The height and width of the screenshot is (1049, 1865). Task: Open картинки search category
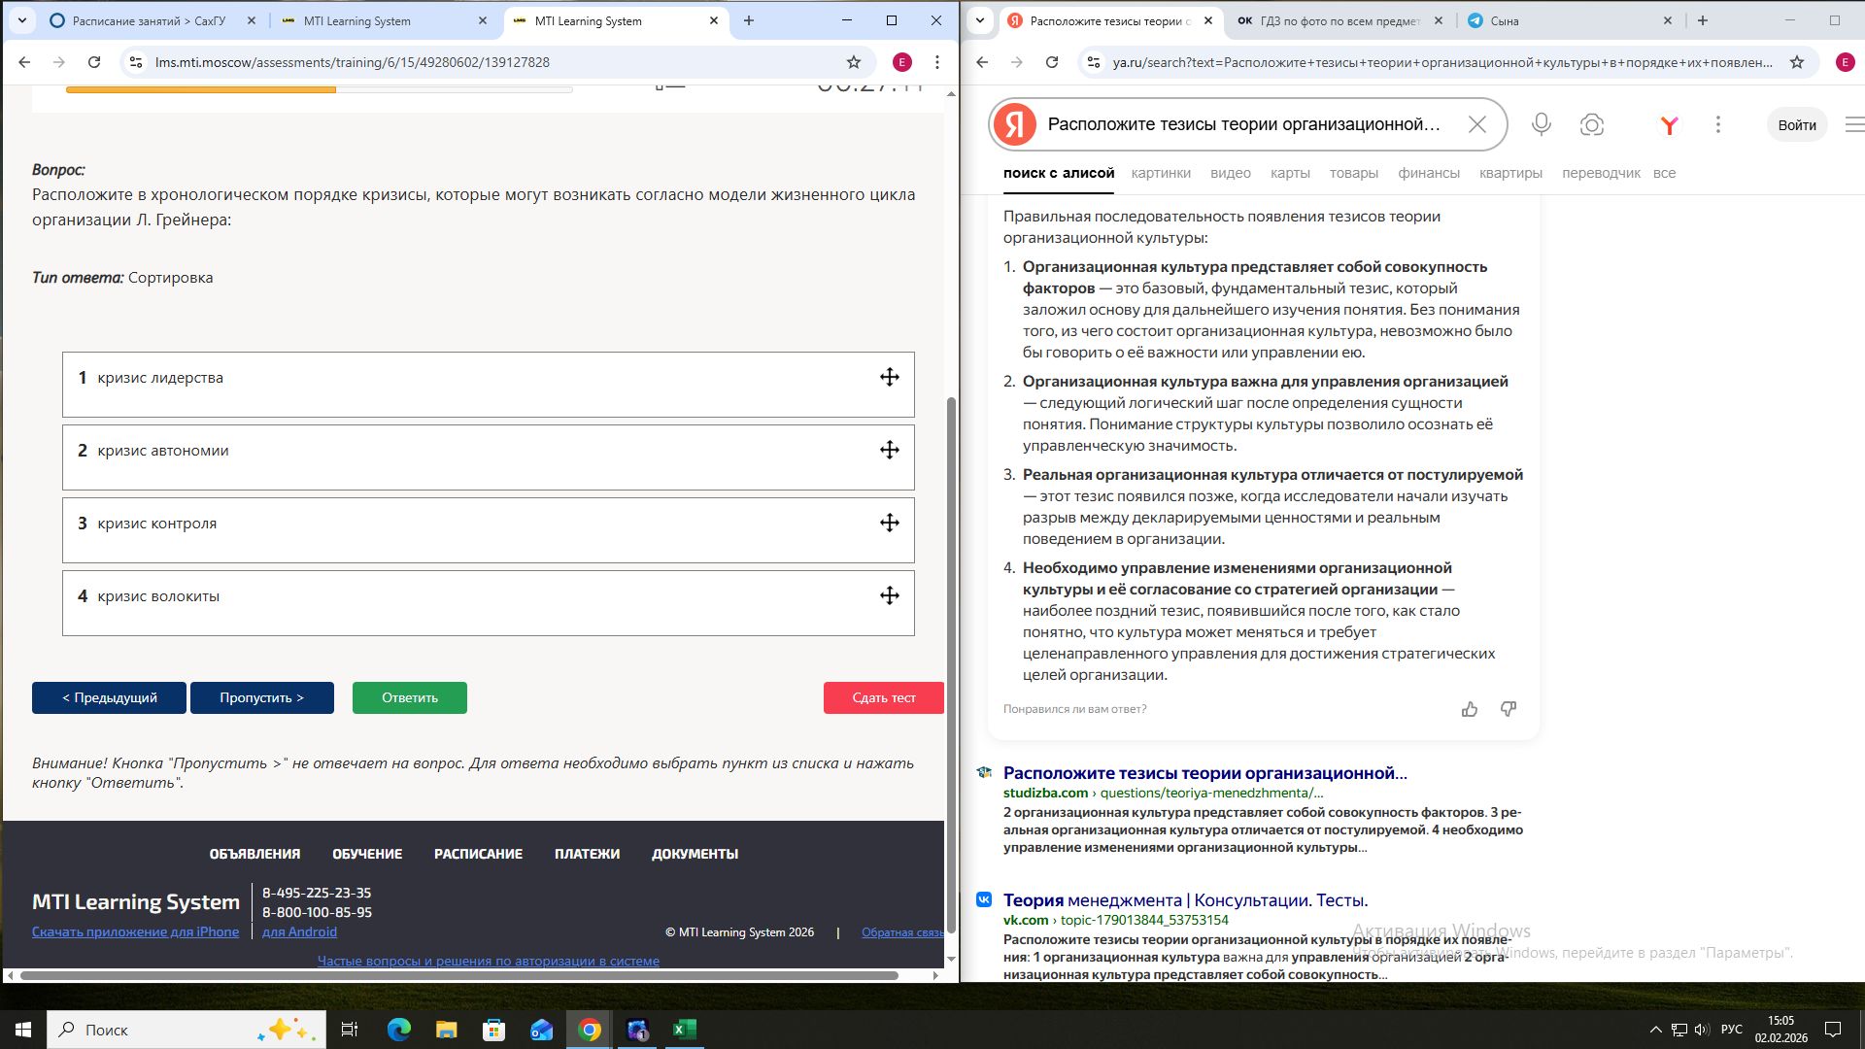point(1161,173)
